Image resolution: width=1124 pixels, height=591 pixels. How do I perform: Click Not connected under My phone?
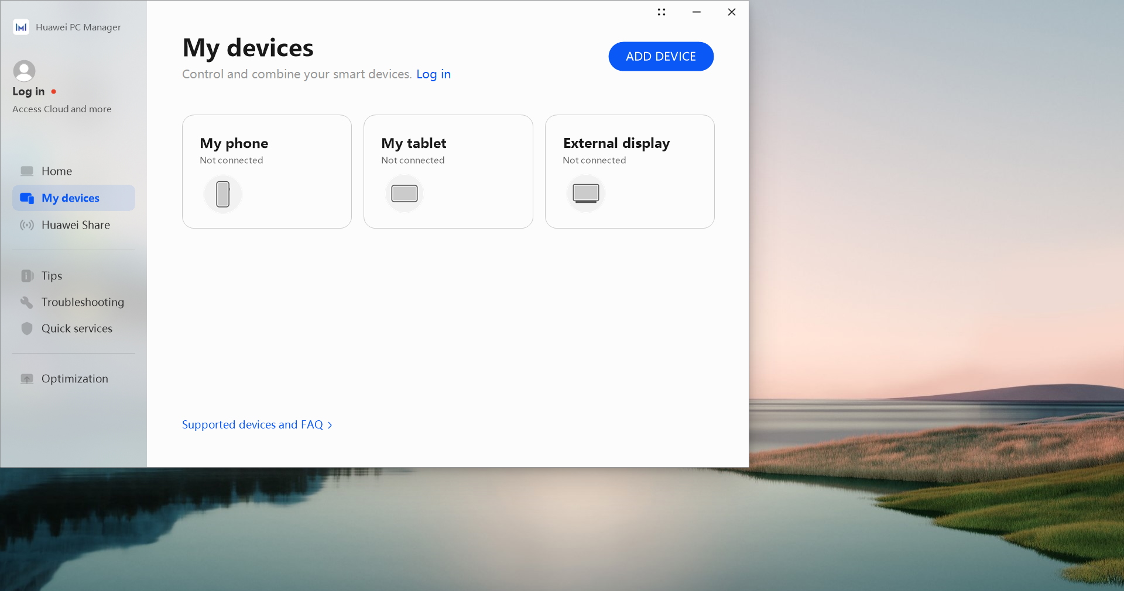pos(231,160)
